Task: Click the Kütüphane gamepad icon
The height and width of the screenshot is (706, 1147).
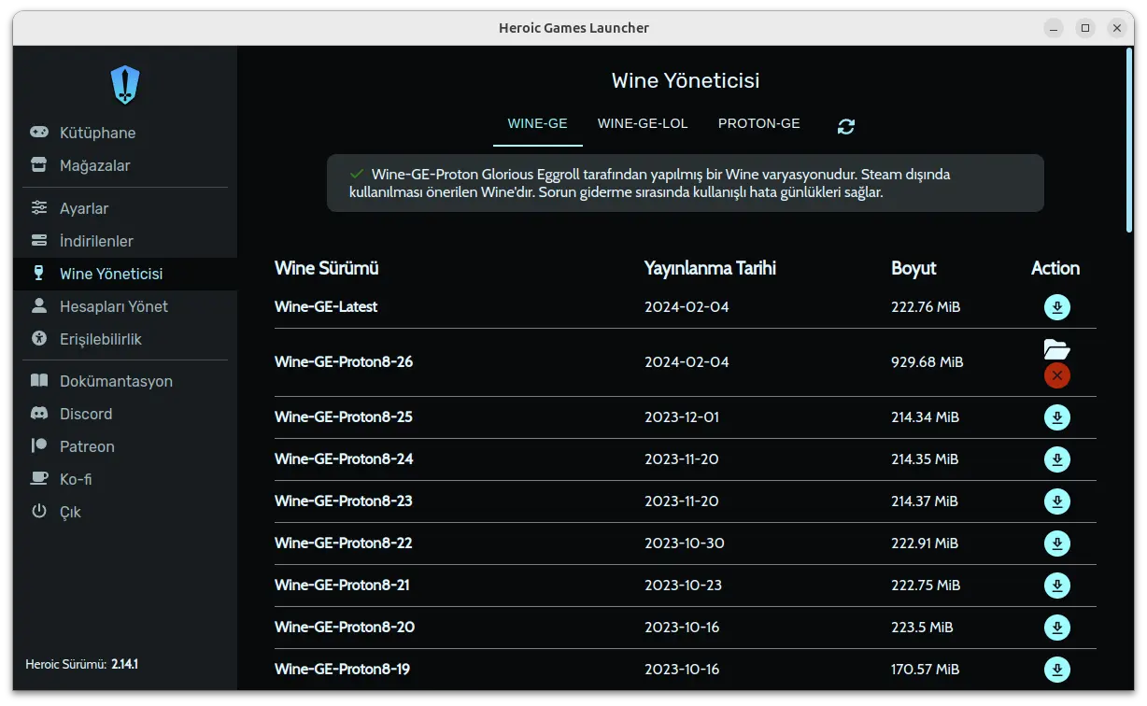Action: coord(39,133)
